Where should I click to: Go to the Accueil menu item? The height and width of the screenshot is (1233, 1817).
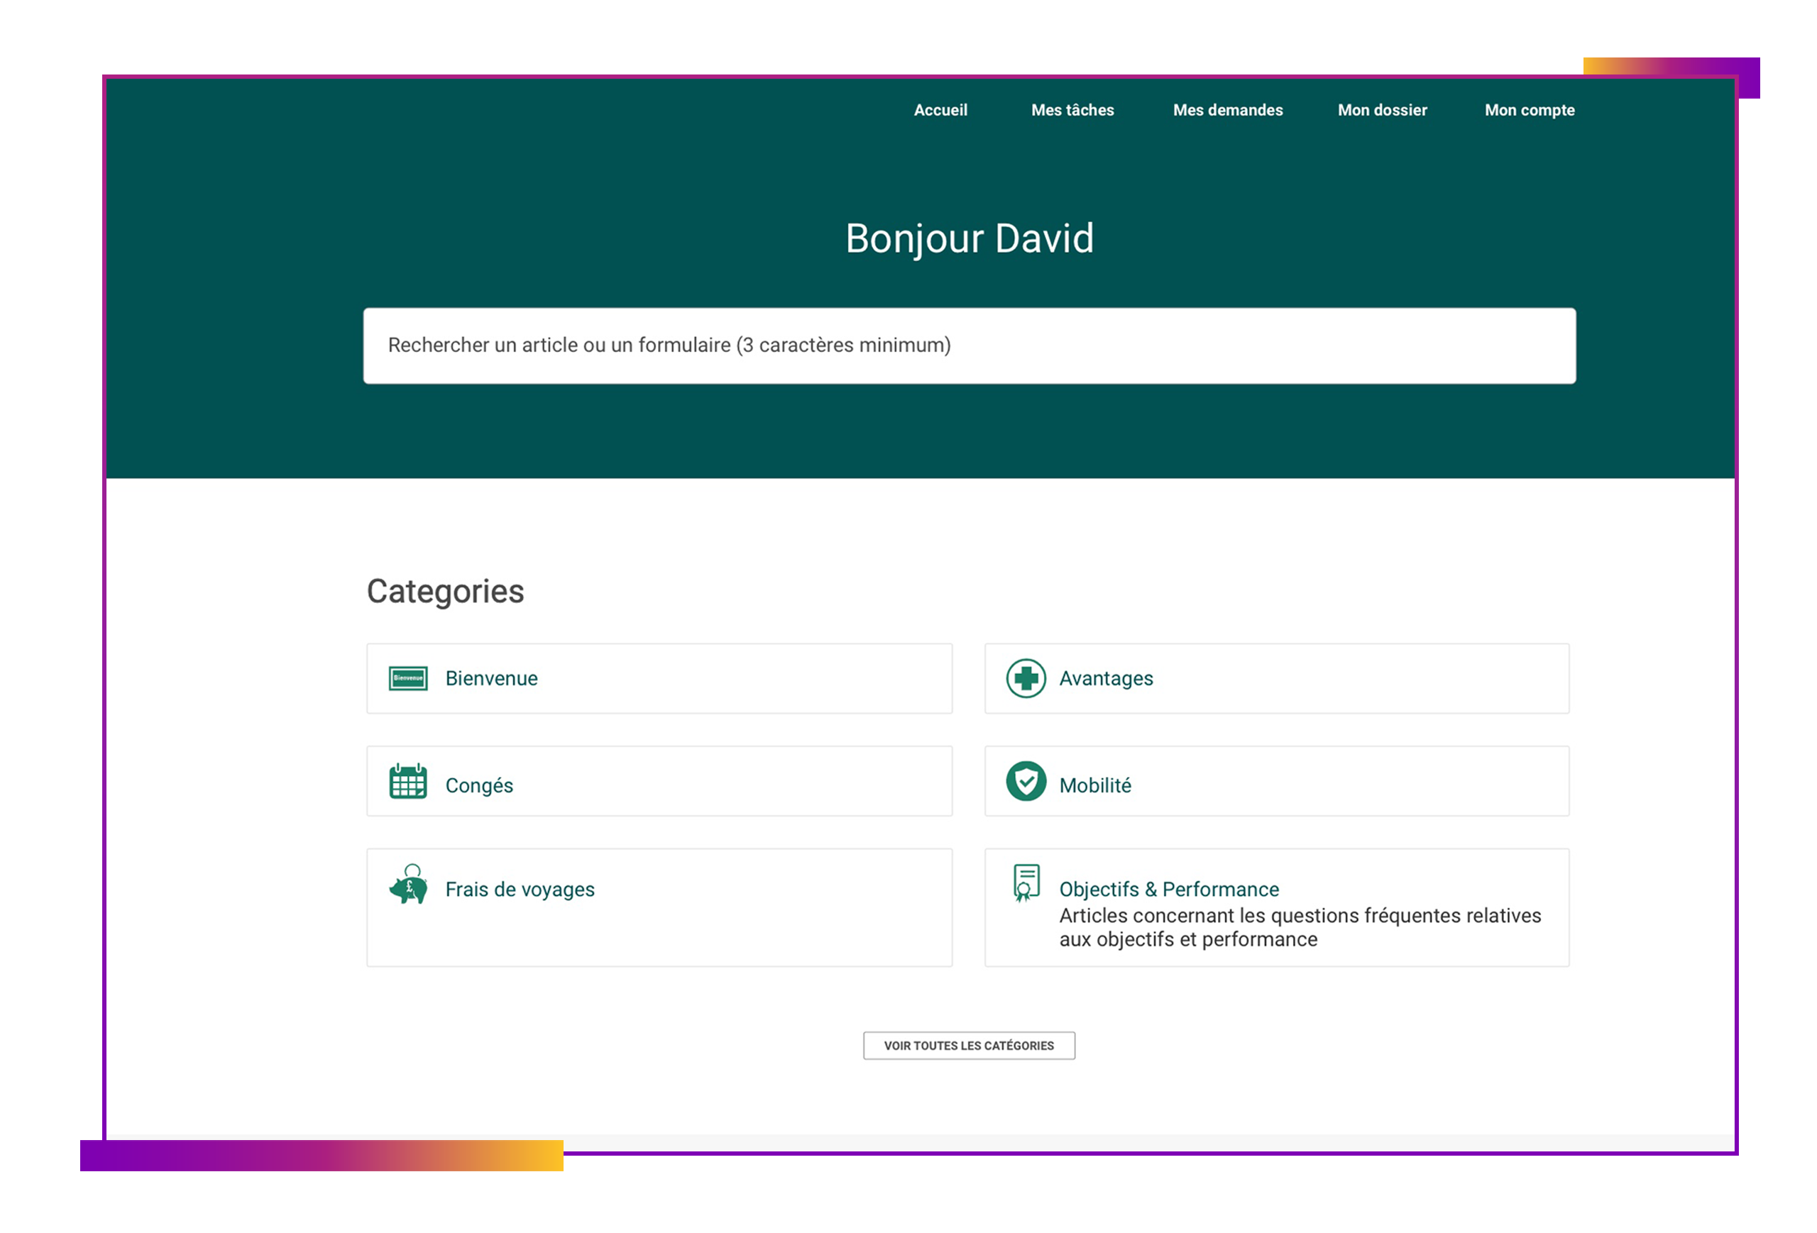tap(940, 110)
